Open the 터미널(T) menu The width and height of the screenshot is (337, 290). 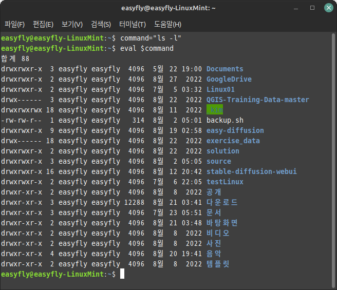pyautogui.click(x=133, y=24)
